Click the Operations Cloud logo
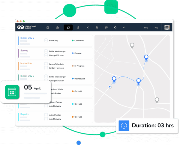 click(26, 28)
